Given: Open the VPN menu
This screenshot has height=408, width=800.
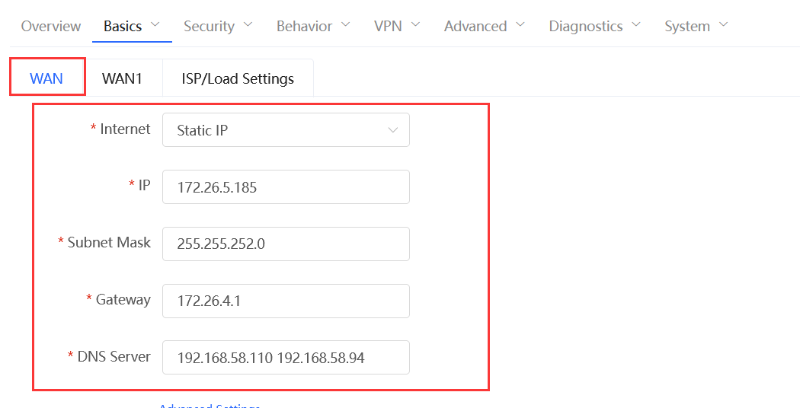Looking at the screenshot, I should click(x=388, y=26).
